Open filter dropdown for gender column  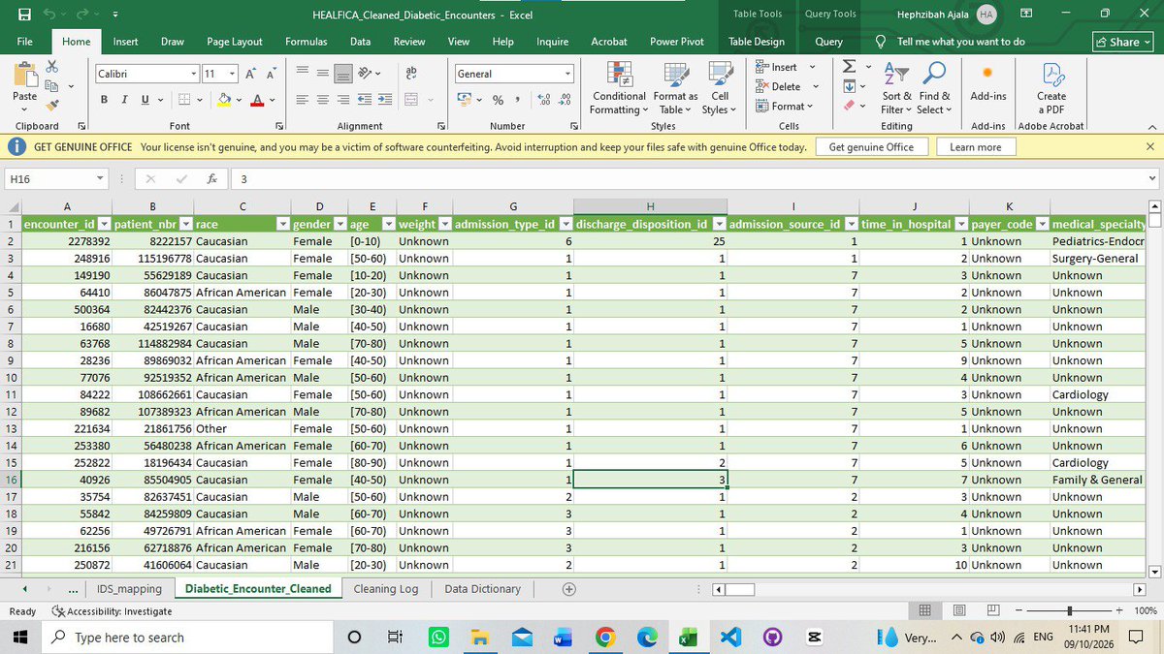click(339, 224)
